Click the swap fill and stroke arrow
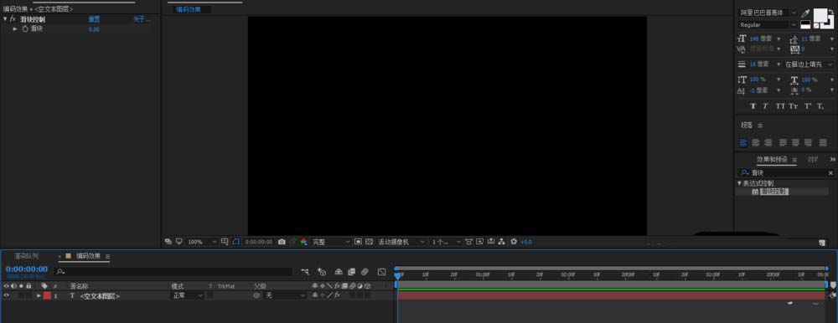Image resolution: width=838 pixels, height=323 pixels. (830, 11)
